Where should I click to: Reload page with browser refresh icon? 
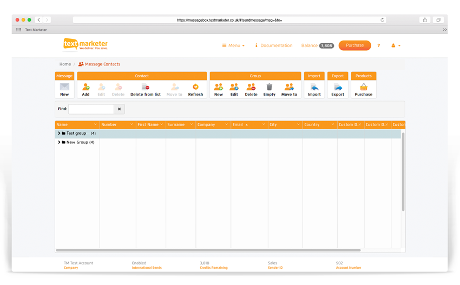[382, 20]
